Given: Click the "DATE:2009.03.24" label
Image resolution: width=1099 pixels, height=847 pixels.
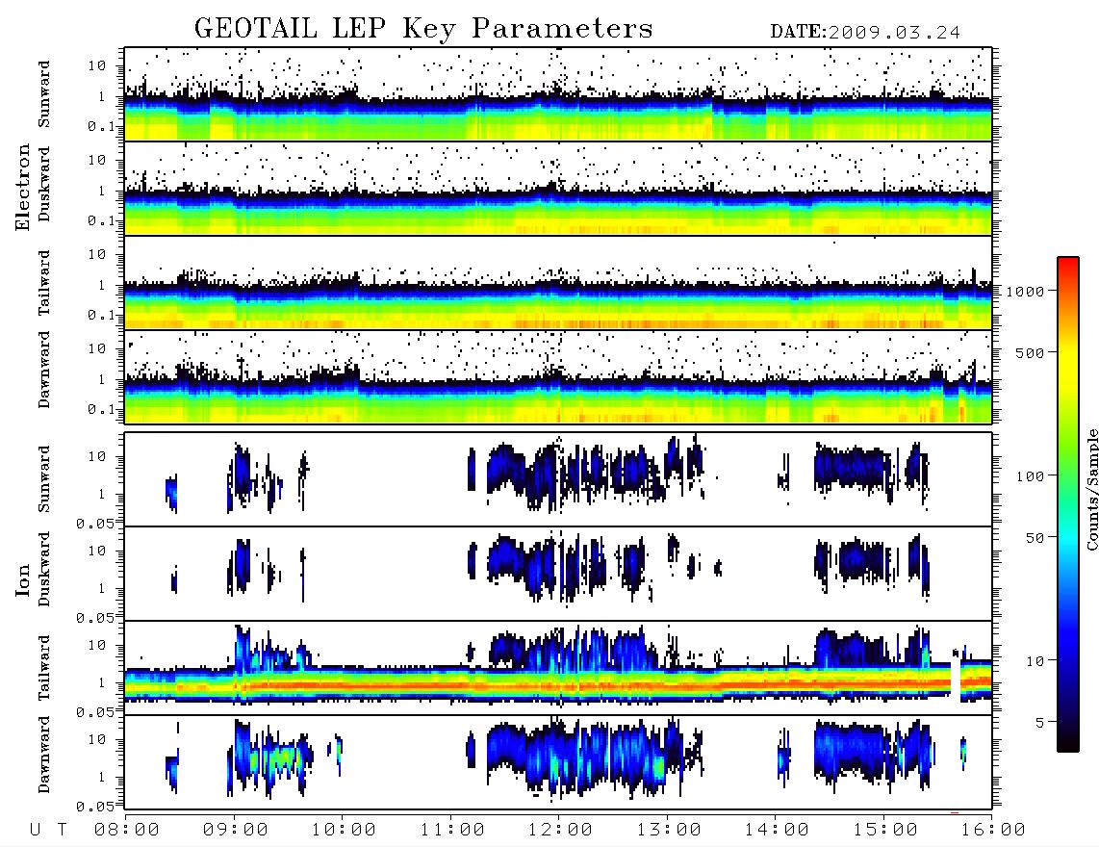Looking at the screenshot, I should [x=865, y=33].
